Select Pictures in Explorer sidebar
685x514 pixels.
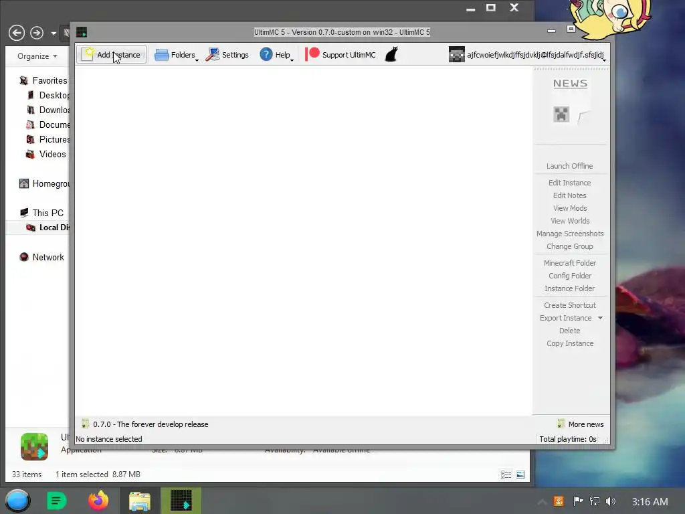tap(47, 139)
